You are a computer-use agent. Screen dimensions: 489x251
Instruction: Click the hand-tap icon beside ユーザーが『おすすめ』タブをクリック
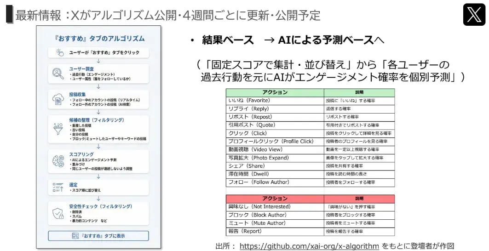pyautogui.click(x=59, y=52)
